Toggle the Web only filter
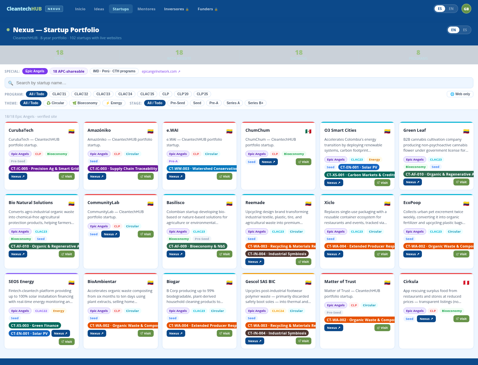 [x=460, y=94]
